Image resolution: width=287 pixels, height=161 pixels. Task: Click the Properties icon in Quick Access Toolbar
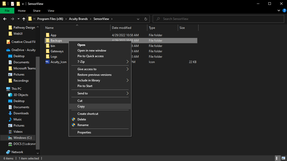[x=12, y=4]
